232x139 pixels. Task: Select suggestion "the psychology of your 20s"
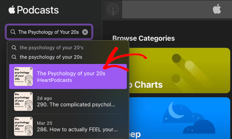point(51,57)
